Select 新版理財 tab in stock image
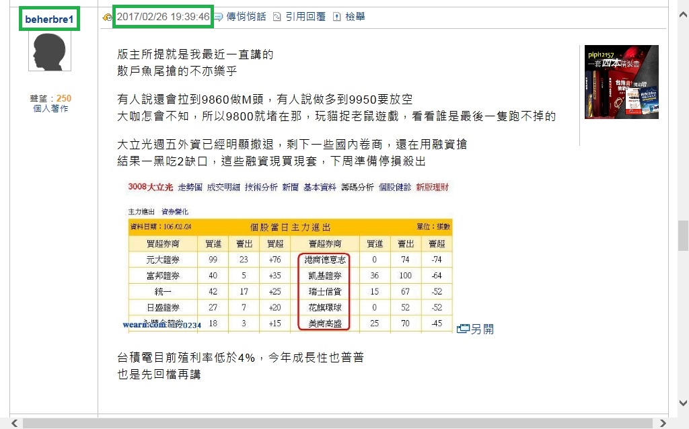The width and height of the screenshot is (689, 429). pos(433,188)
